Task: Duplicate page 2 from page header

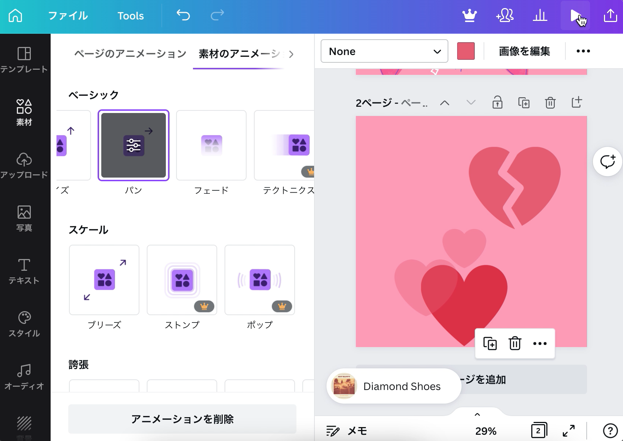Action: (524, 103)
